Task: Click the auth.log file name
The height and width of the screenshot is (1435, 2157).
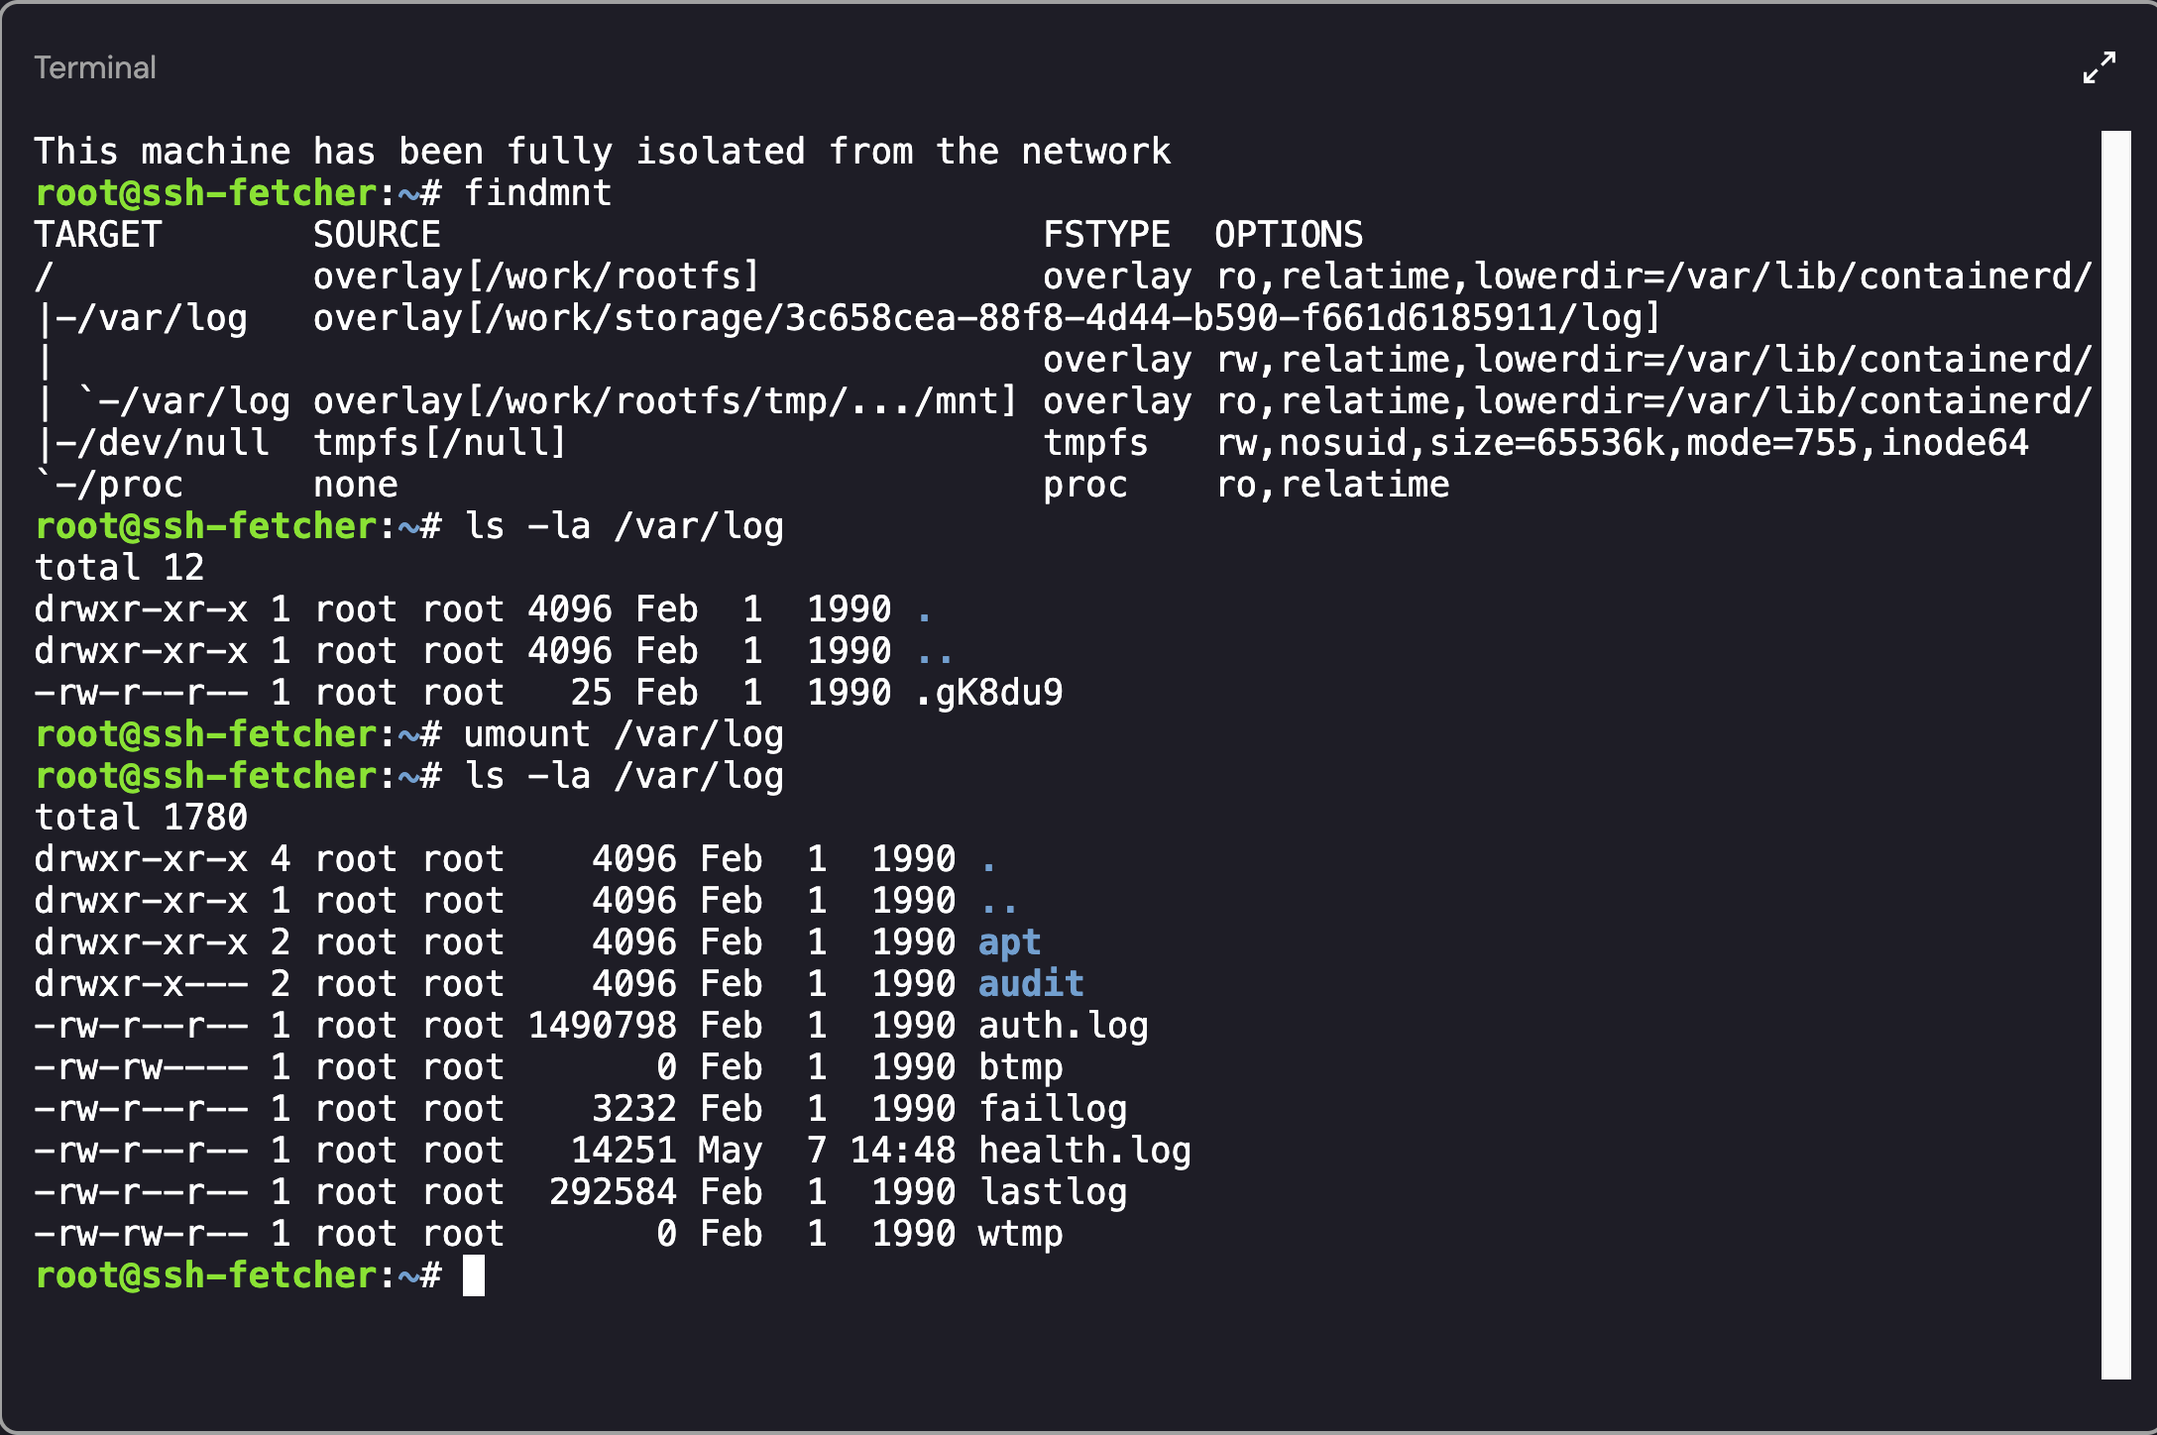Action: click(1063, 1026)
